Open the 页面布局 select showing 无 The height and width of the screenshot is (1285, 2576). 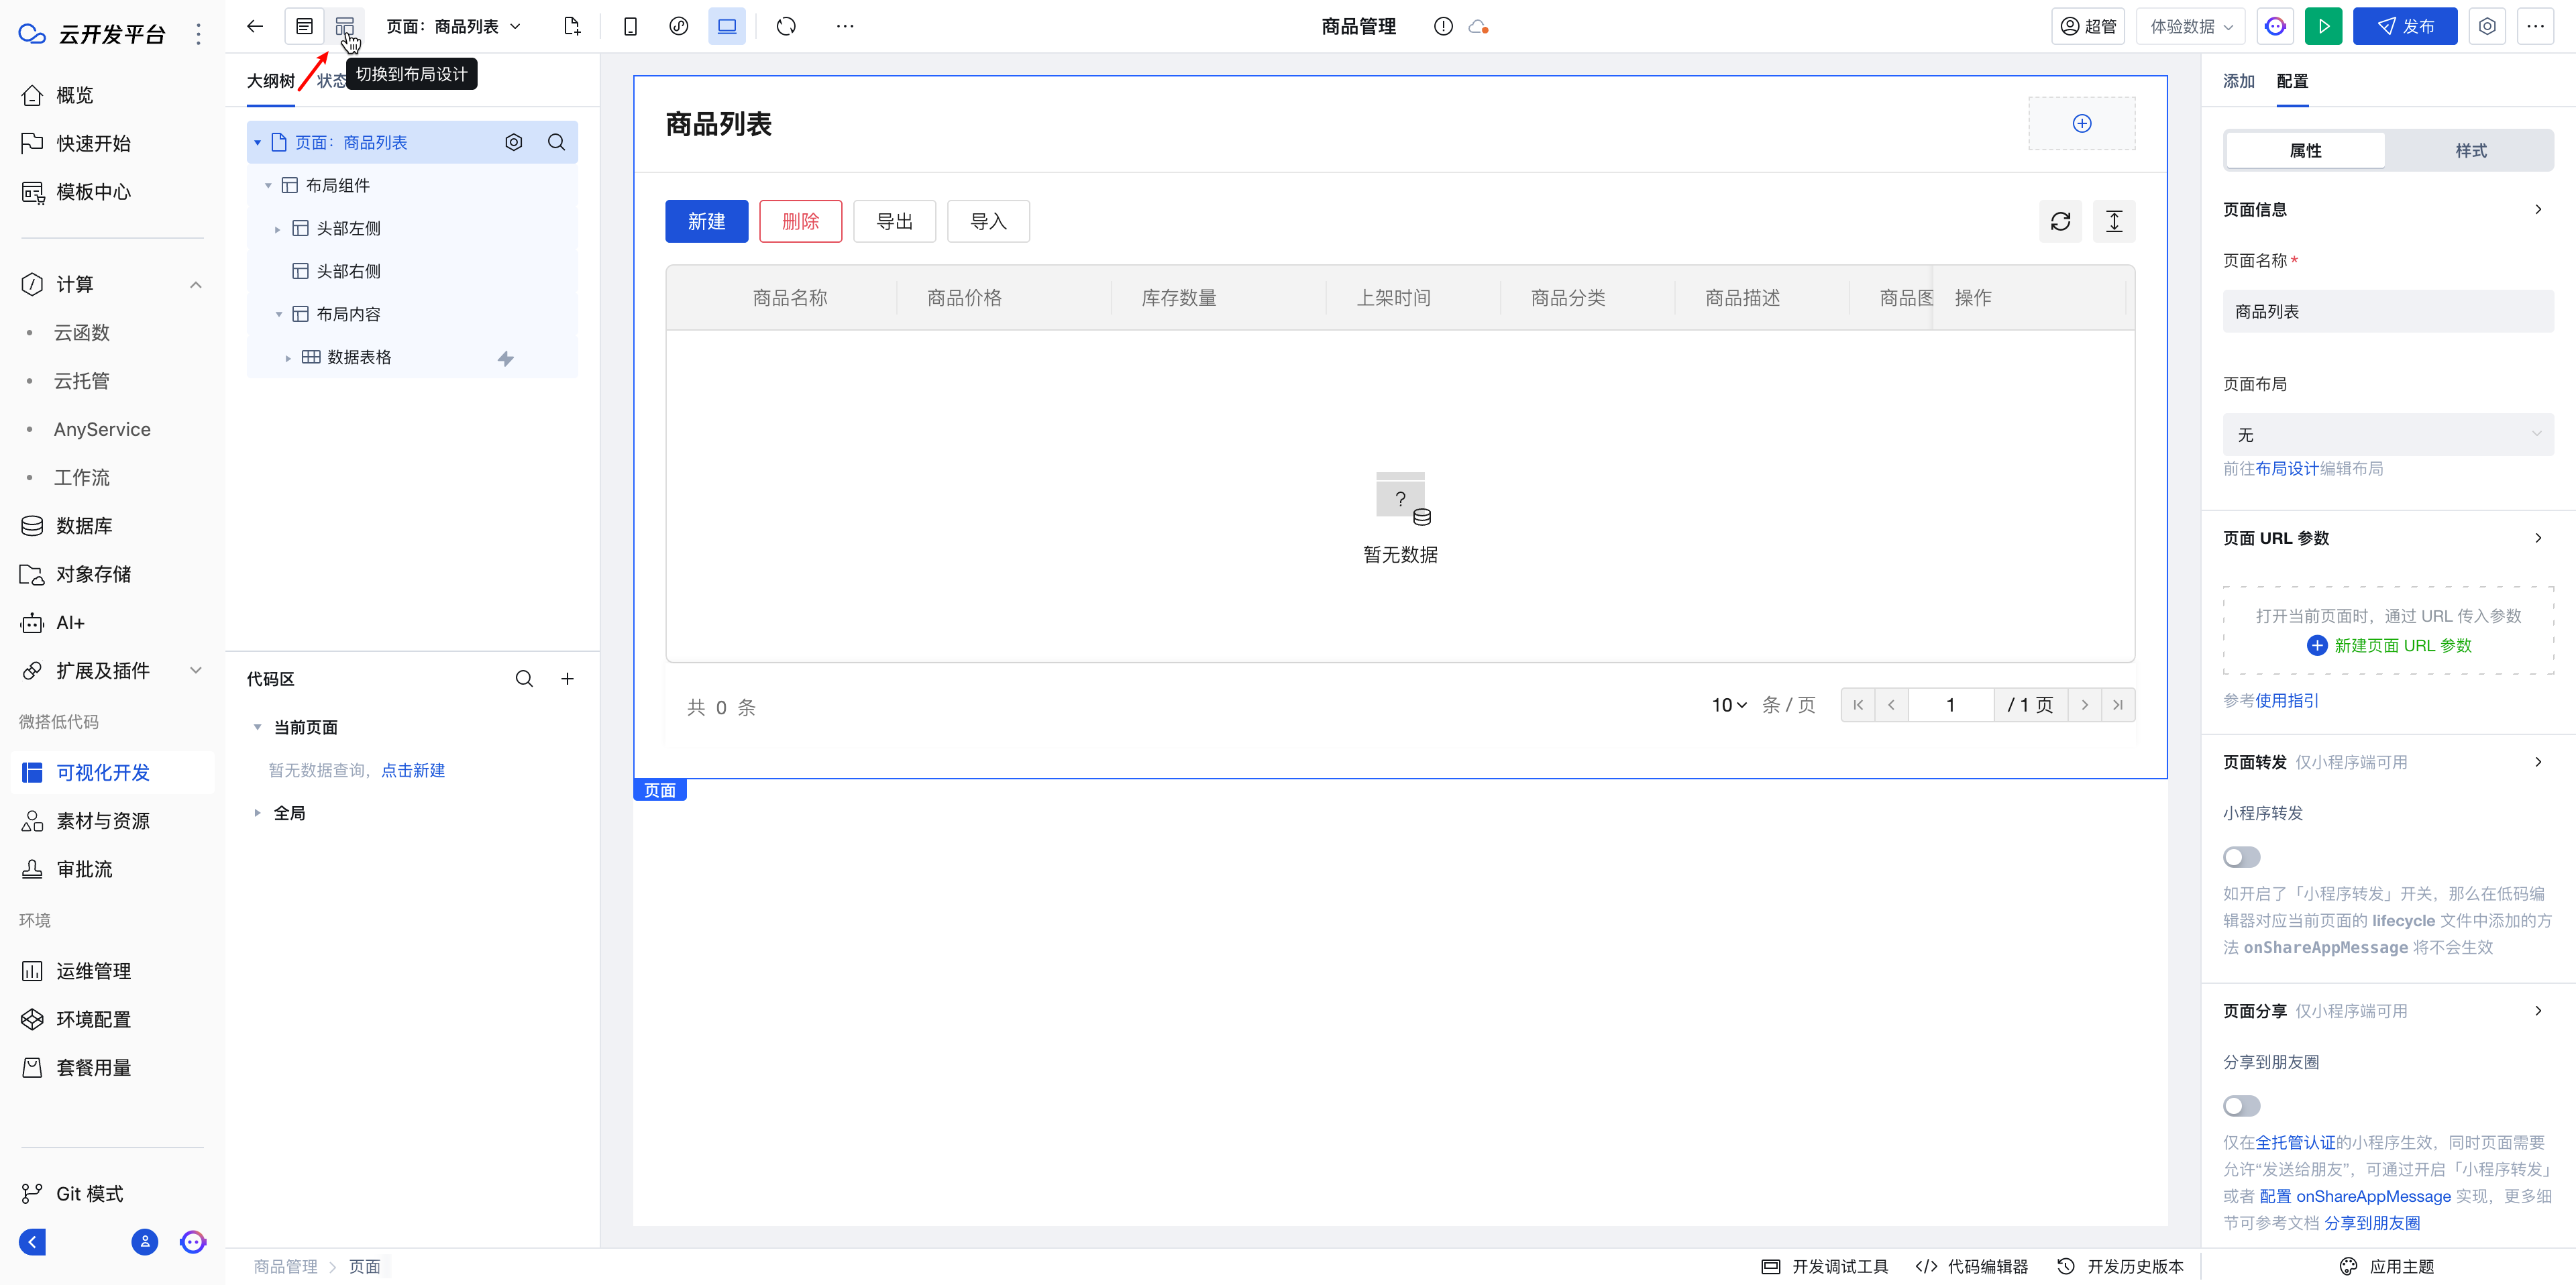[2387, 434]
